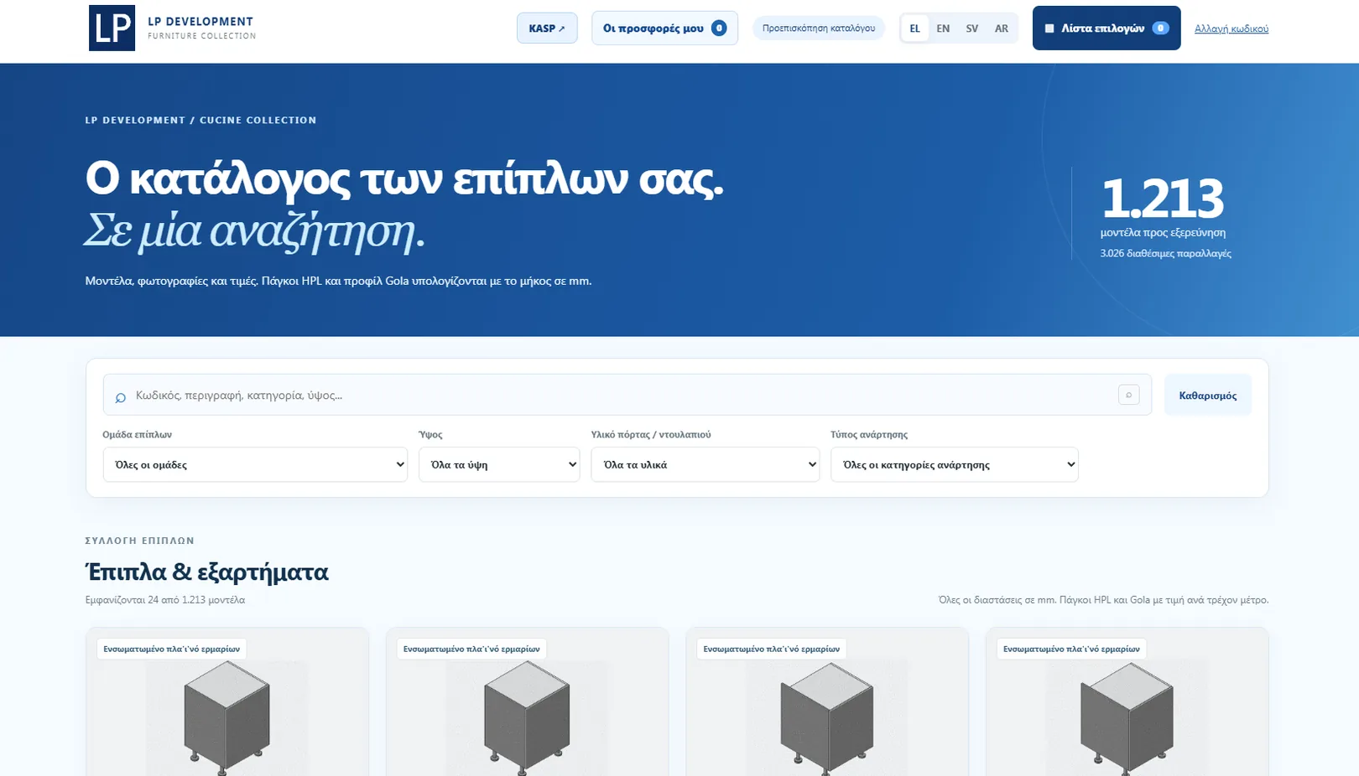Click the Έπιπλα & εξαρτήματα heading
Viewport: 1359px width, 776px height.
coord(206,572)
